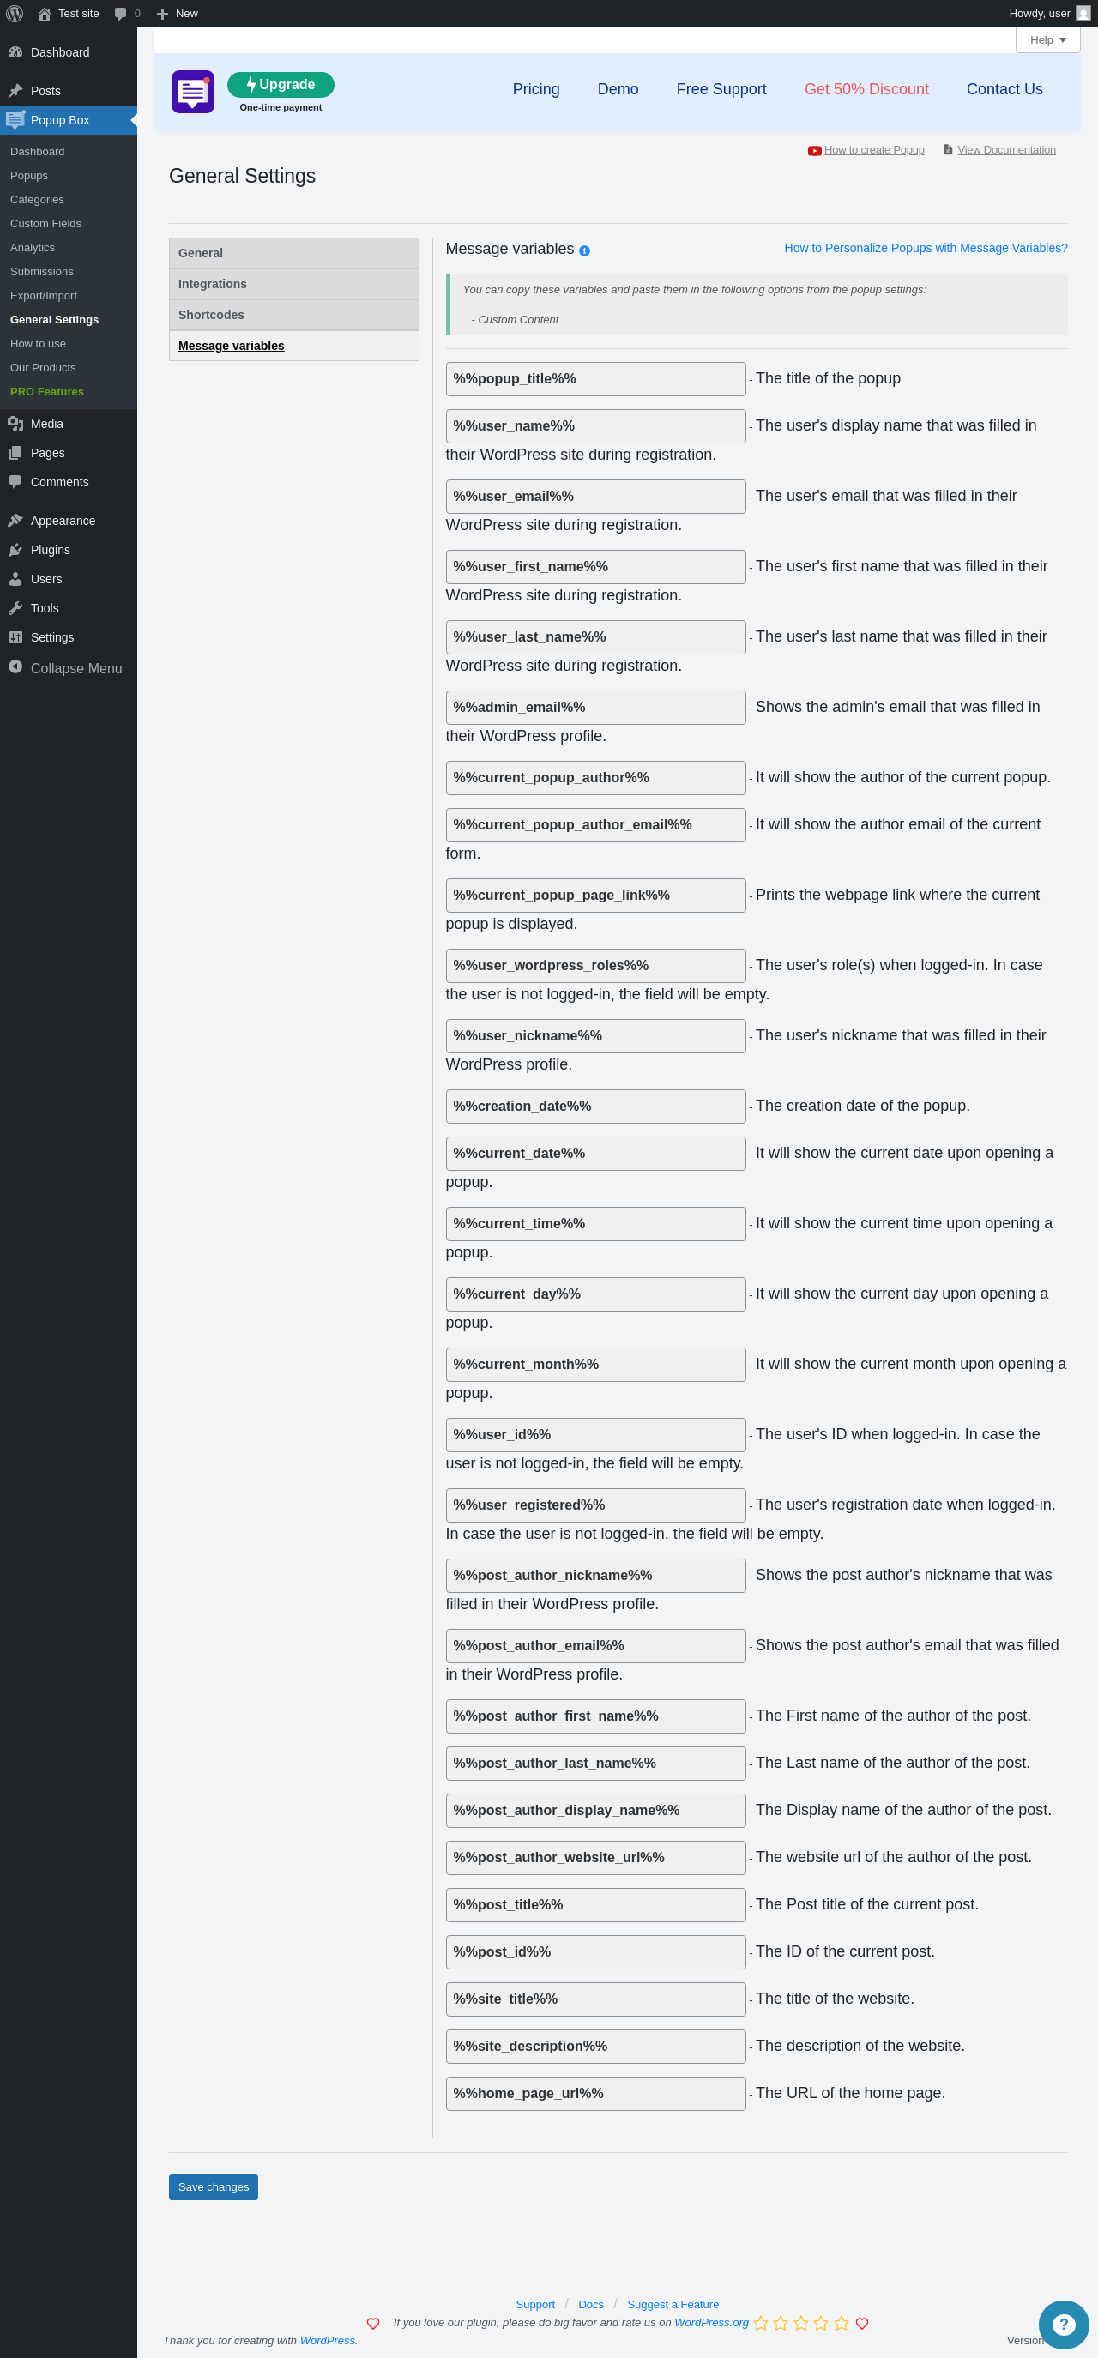Open the View Documentation link
The height and width of the screenshot is (2358, 1098).
pyautogui.click(x=1005, y=150)
